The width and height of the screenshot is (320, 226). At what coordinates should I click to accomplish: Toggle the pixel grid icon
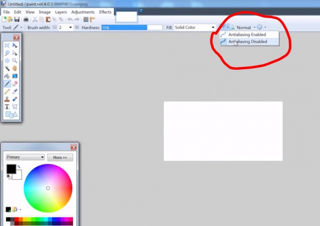coord(86,20)
